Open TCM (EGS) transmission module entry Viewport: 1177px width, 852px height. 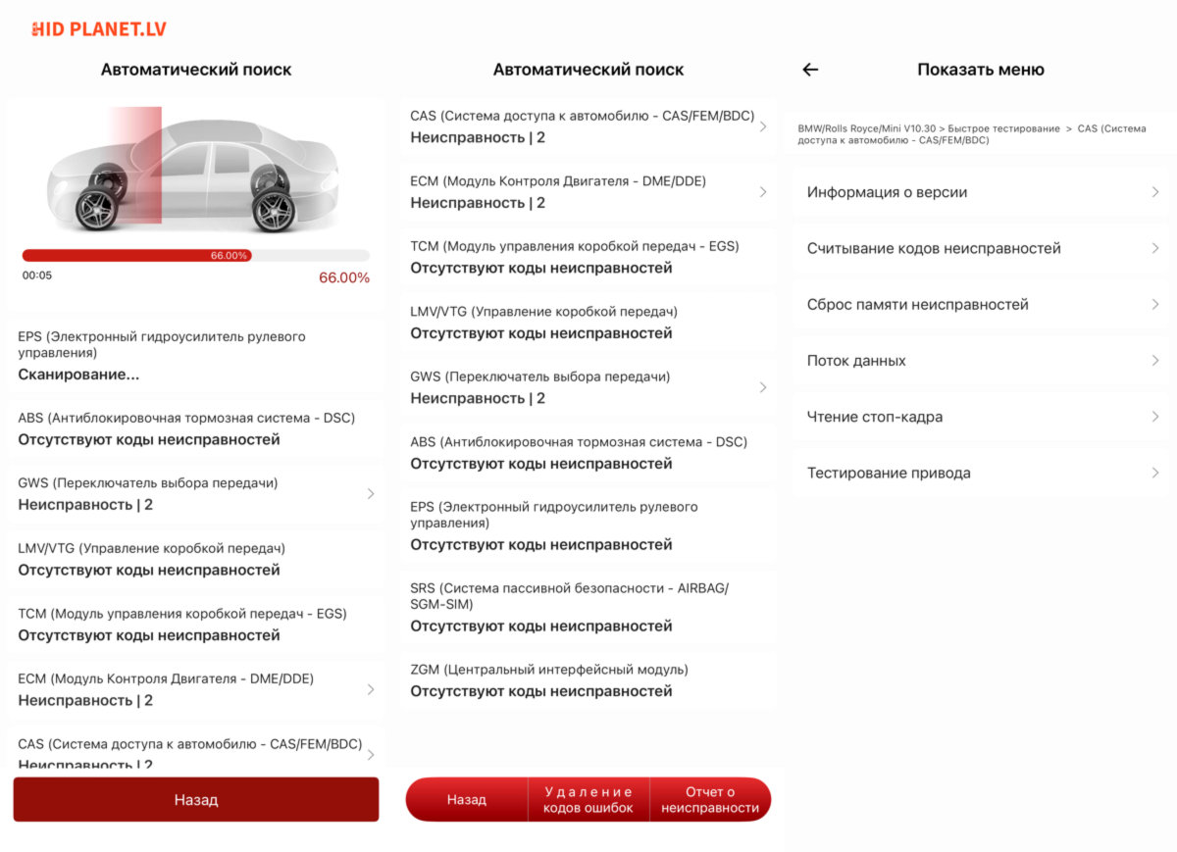[588, 257]
